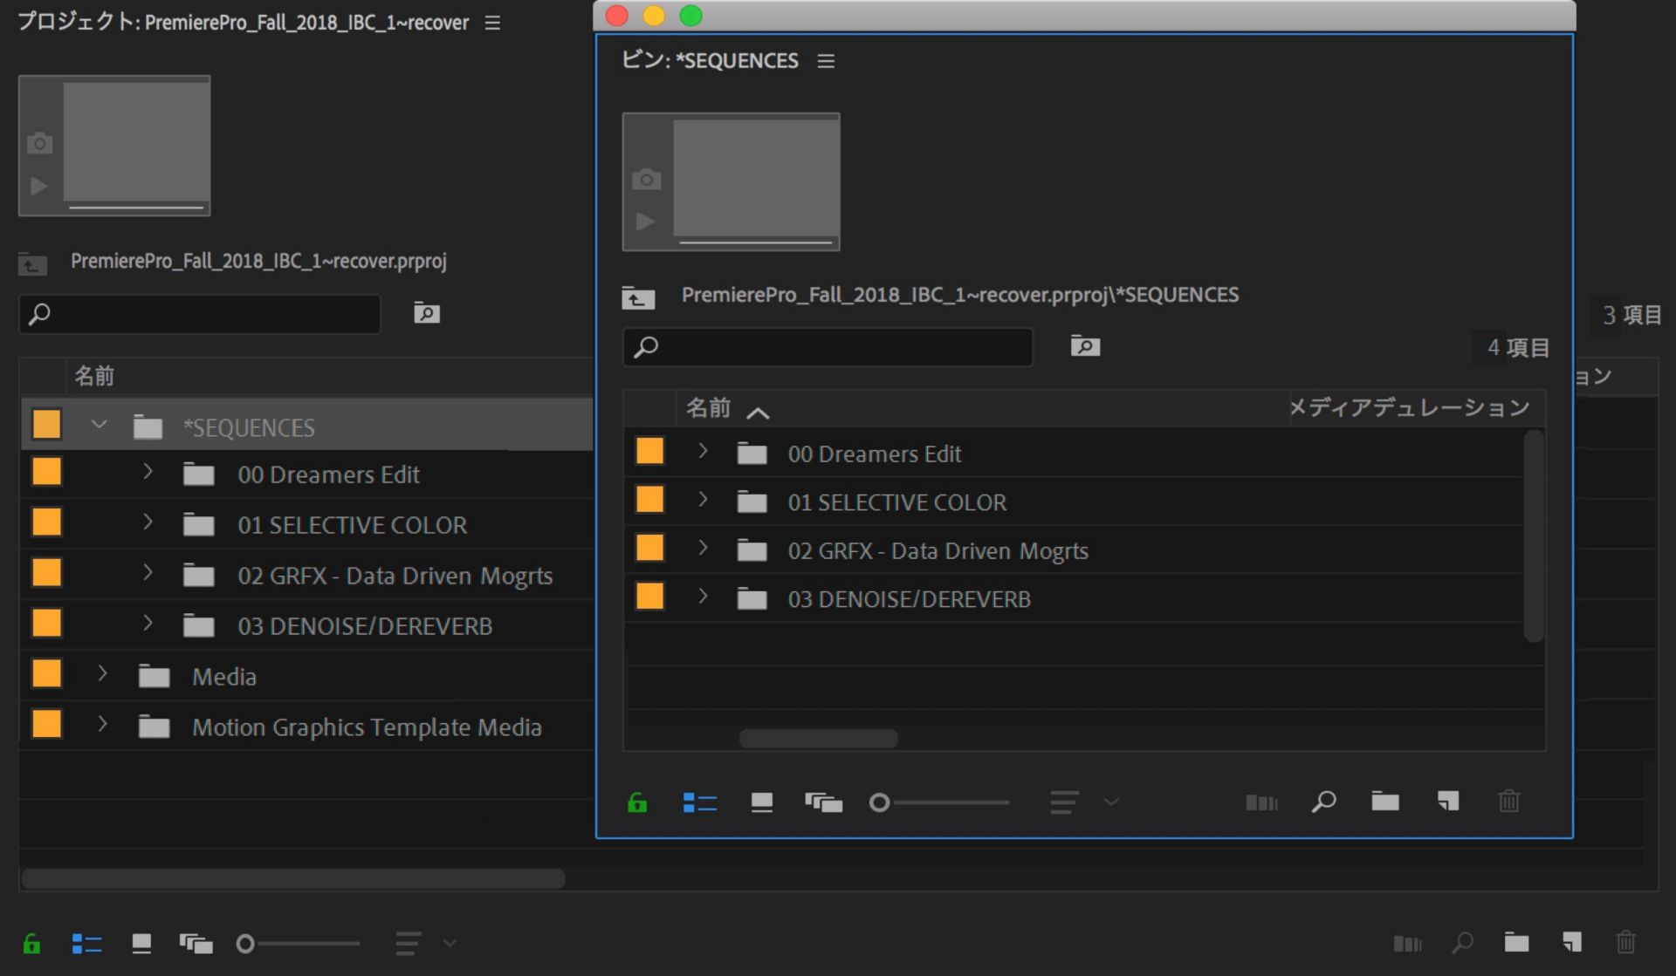Click horizontal scrollbar of Project panel
The width and height of the screenshot is (1676, 976).
tap(293, 878)
